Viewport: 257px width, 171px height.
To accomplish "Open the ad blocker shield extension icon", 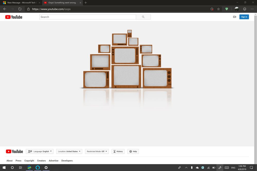I will coord(226,9).
